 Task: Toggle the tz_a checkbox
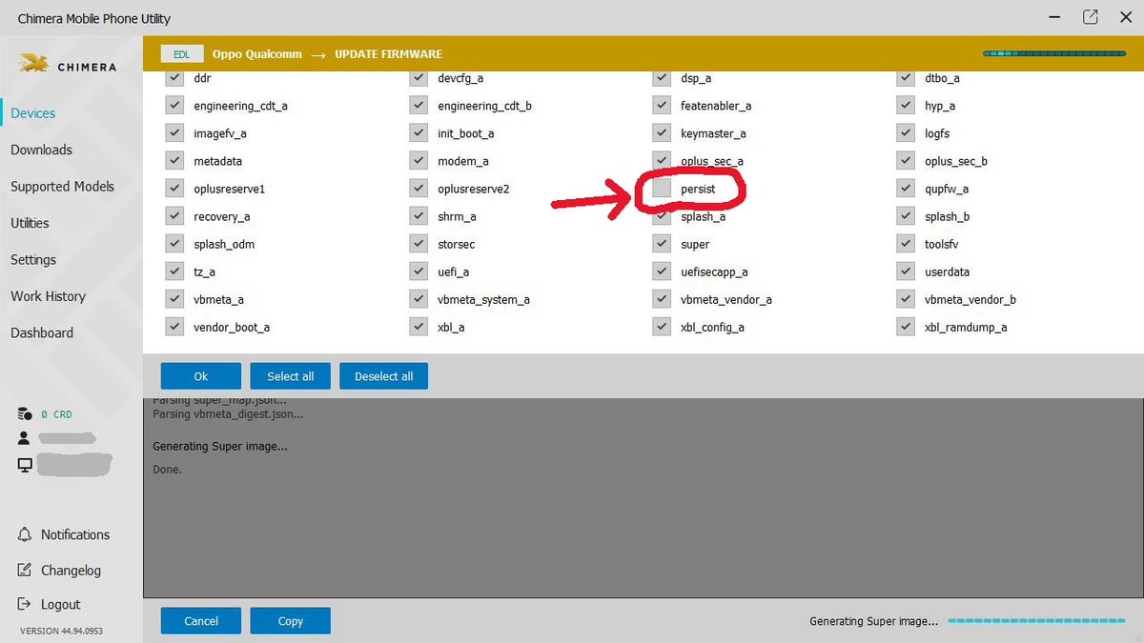(174, 271)
